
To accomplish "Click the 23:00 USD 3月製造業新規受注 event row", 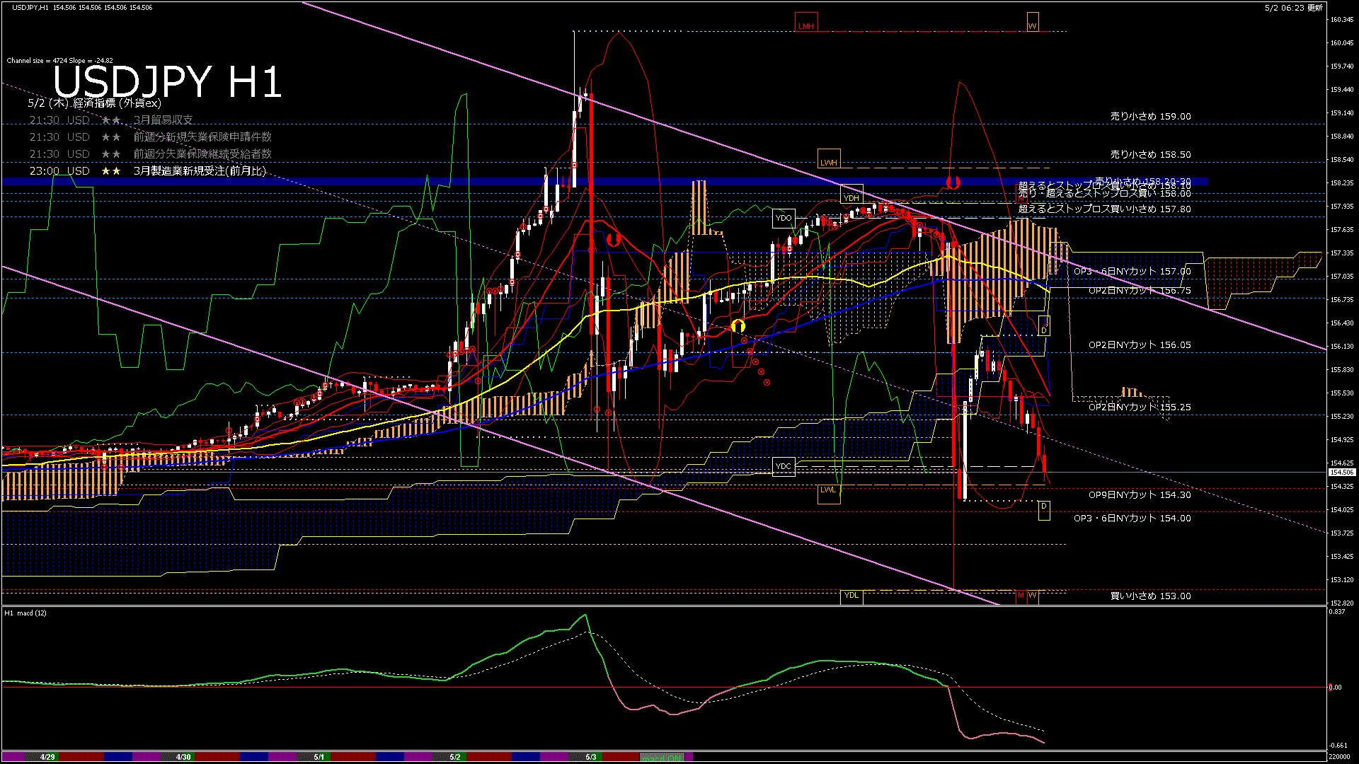I will (x=148, y=171).
